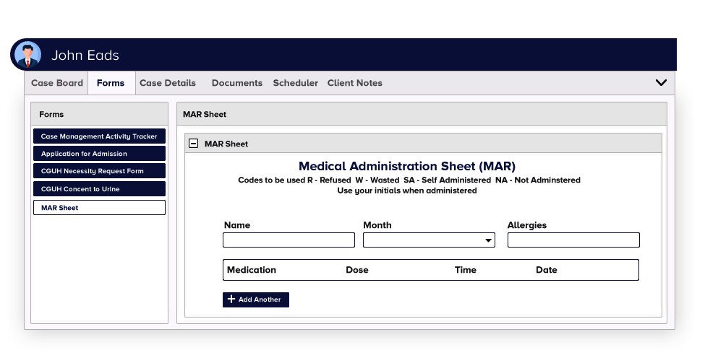Select Application for Admission form

[99, 154]
